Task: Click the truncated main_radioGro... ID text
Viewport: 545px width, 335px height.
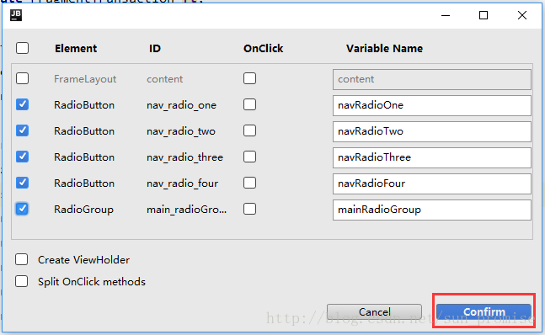Action: [187, 210]
